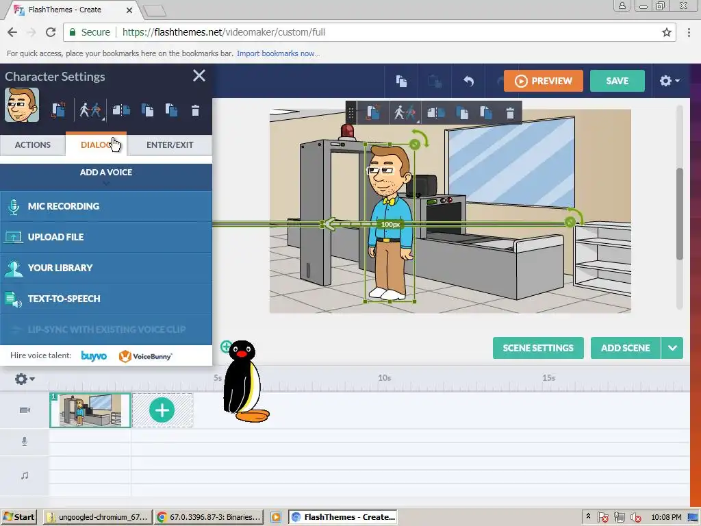Click the microphone icon beside MIC RECORDING
Viewport: 701px width, 526px height.
click(14, 207)
